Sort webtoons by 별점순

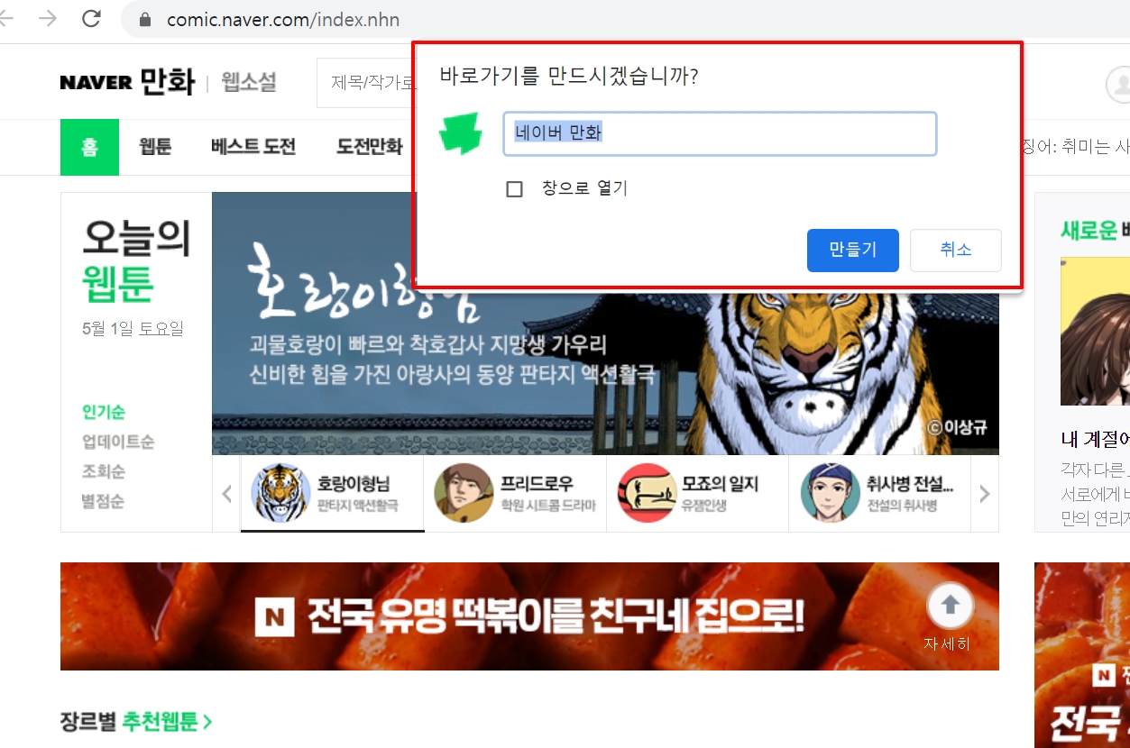pos(104,501)
